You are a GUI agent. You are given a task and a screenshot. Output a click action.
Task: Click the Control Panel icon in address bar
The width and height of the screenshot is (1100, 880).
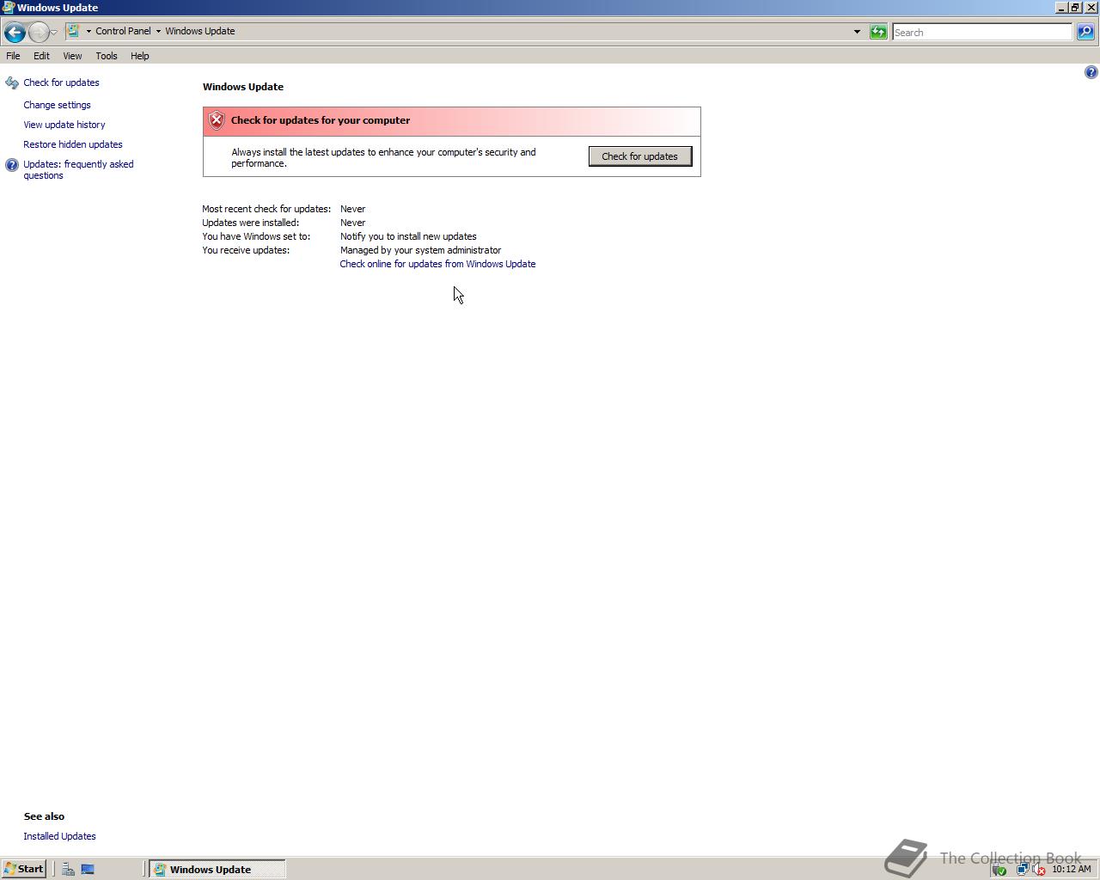pos(74,31)
